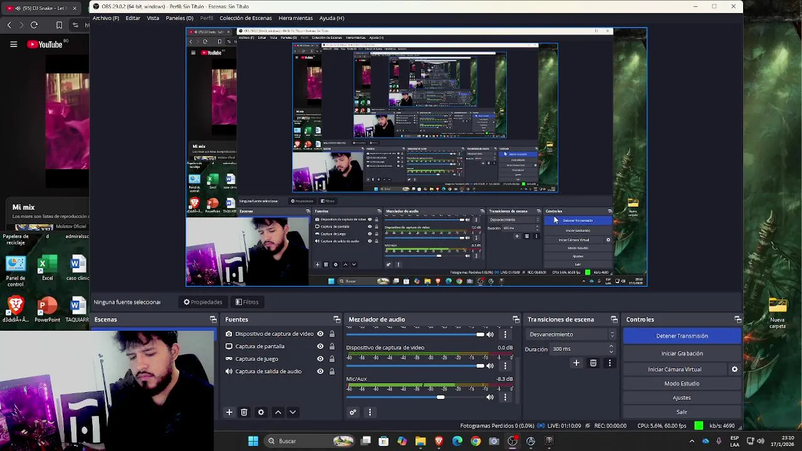The image size is (802, 451).
Task: Mute Dispositivo de captura de video audio channel
Action: (x=490, y=366)
